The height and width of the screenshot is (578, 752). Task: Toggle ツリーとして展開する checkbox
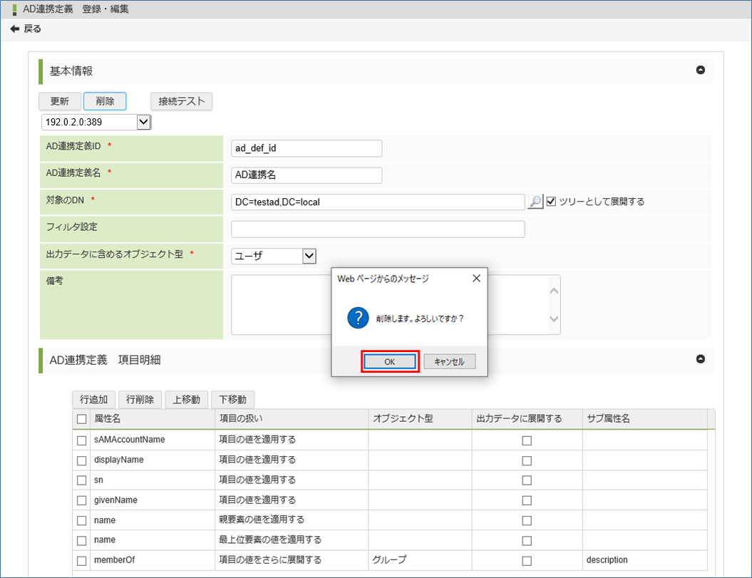point(551,202)
